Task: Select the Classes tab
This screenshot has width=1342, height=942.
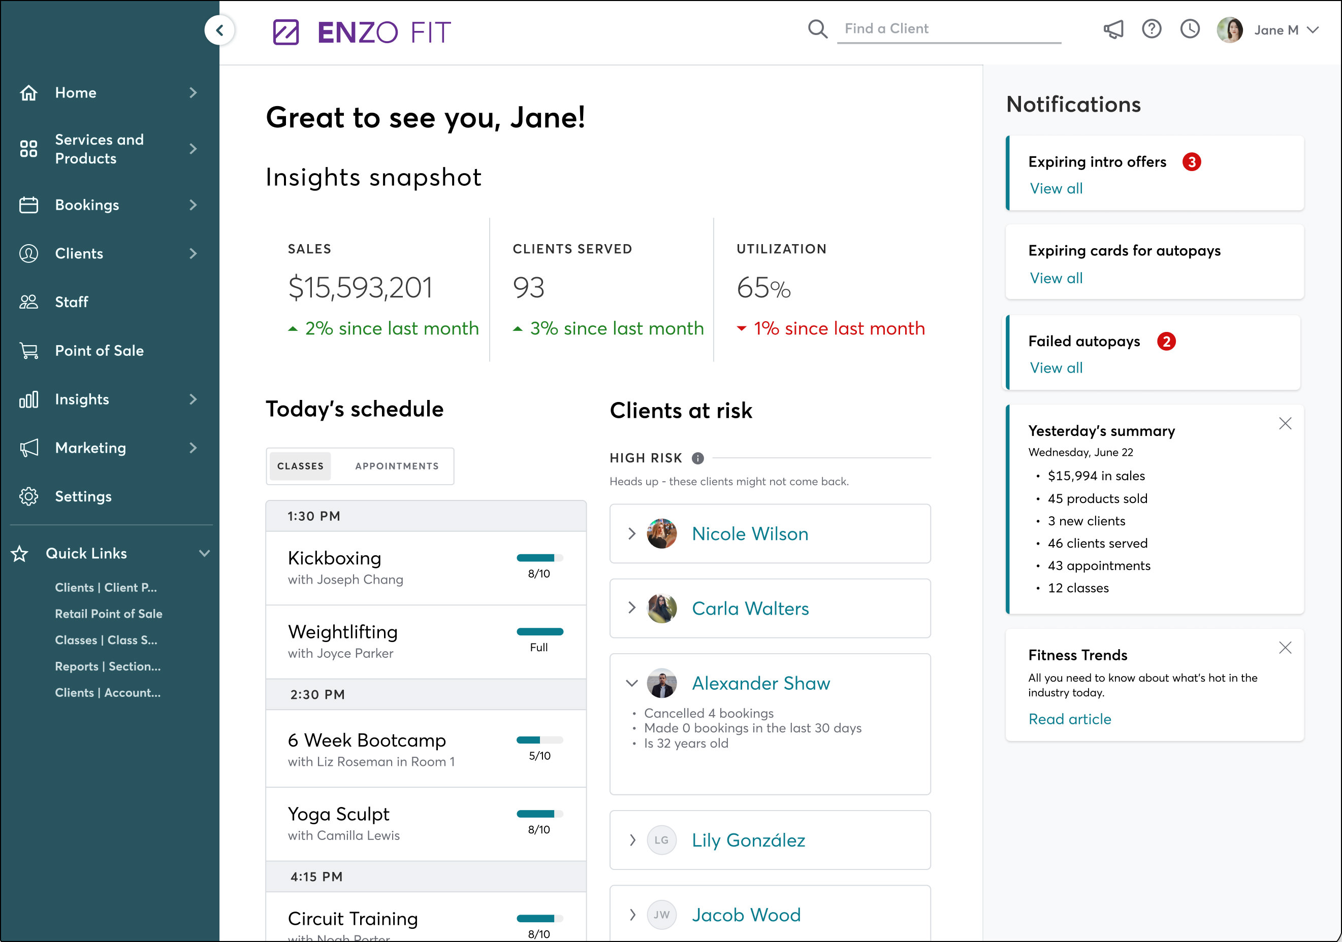Action: tap(300, 466)
